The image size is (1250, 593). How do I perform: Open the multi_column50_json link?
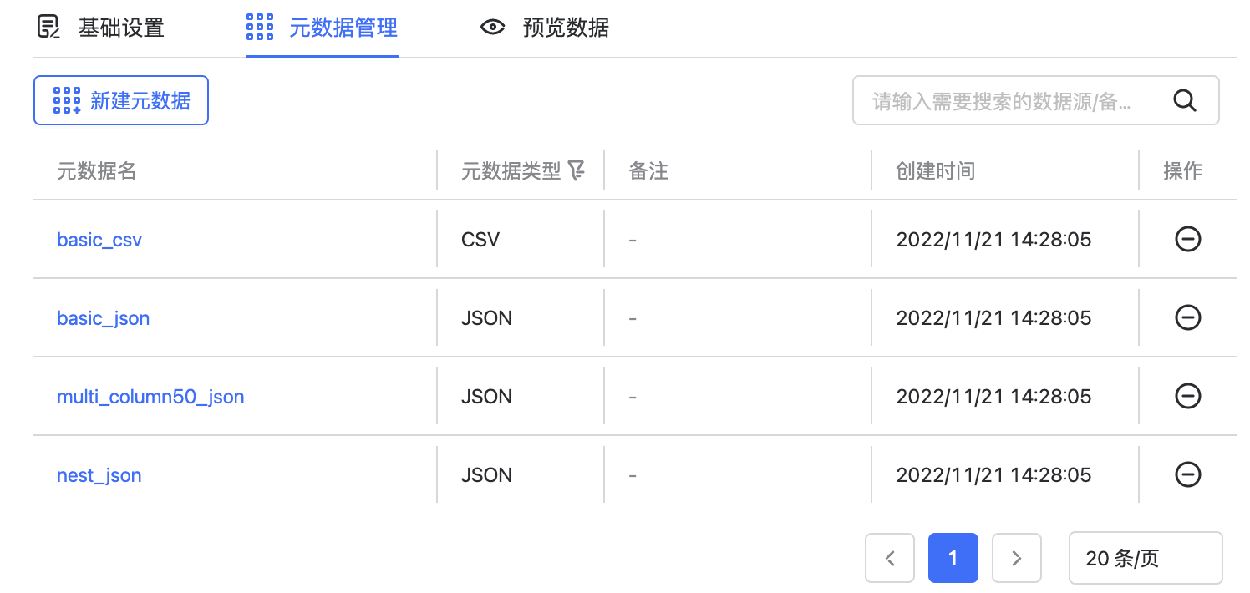(x=150, y=396)
